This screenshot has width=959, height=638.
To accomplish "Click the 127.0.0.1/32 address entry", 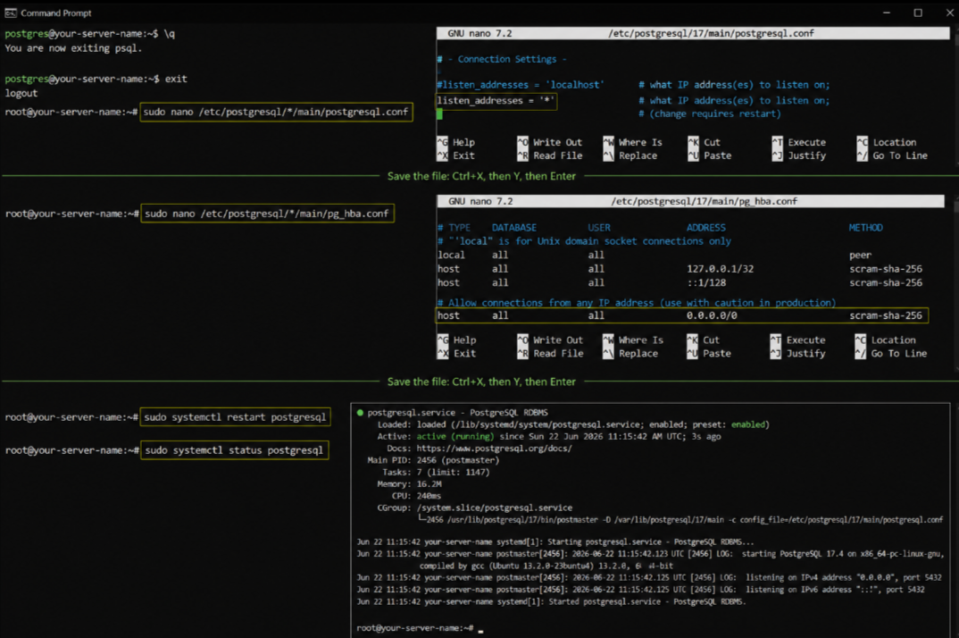I will [720, 269].
